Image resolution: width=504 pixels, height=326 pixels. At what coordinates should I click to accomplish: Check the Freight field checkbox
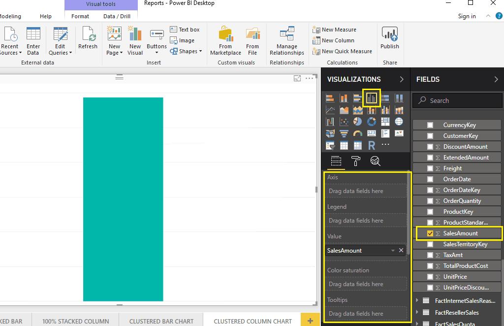coord(430,168)
